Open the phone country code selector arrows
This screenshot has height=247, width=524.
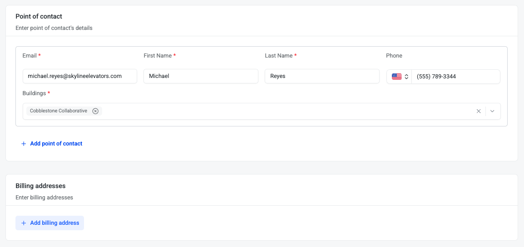click(407, 77)
